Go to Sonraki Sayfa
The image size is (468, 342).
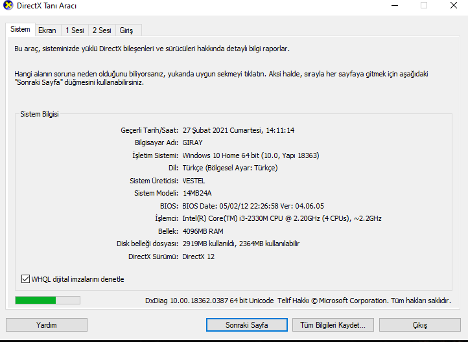[247, 325]
